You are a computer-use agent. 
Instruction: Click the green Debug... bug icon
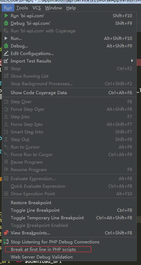6,46
